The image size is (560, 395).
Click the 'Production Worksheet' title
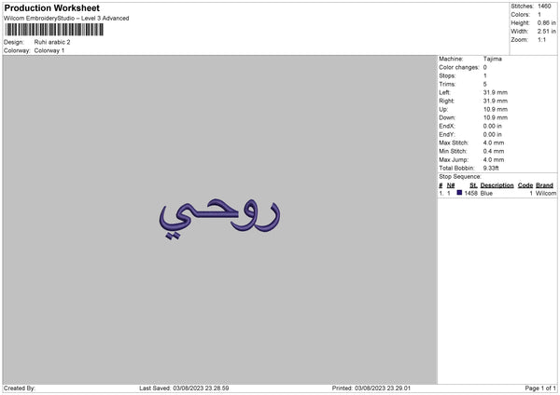pyautogui.click(x=51, y=7)
